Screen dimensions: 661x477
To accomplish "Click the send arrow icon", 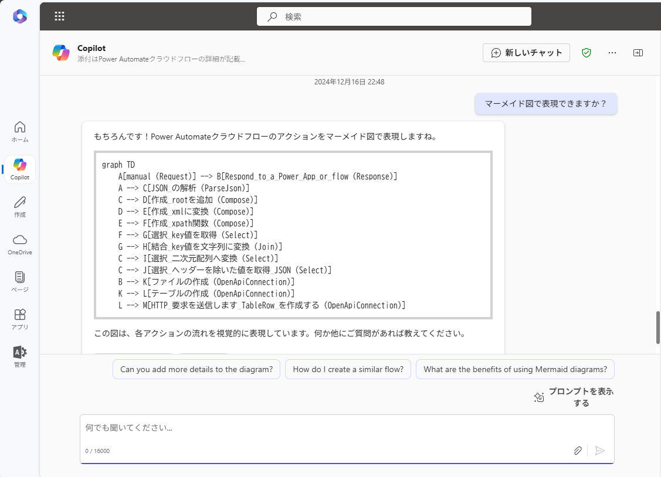I will coord(599,451).
